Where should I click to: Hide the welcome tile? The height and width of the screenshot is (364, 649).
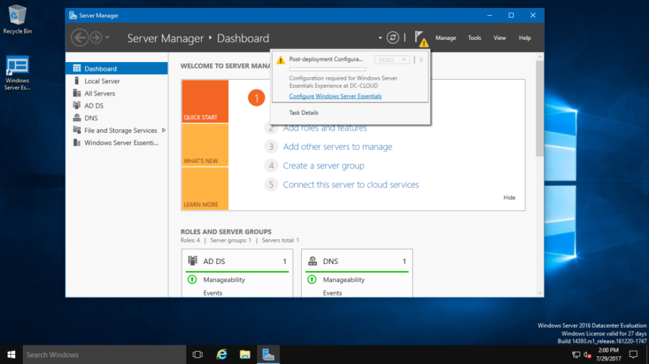point(509,198)
